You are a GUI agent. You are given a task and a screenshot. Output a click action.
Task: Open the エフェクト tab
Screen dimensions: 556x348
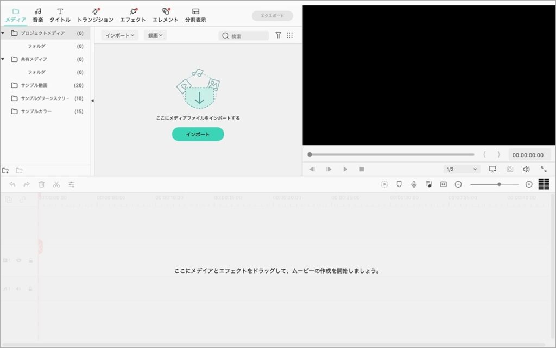pos(132,15)
